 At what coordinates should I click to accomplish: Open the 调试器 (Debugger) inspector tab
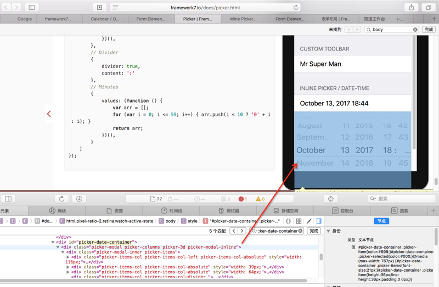[228, 211]
